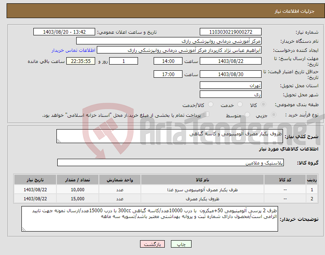
Task: Click the row 1 need date 1403/08/22
Action: 35,190
